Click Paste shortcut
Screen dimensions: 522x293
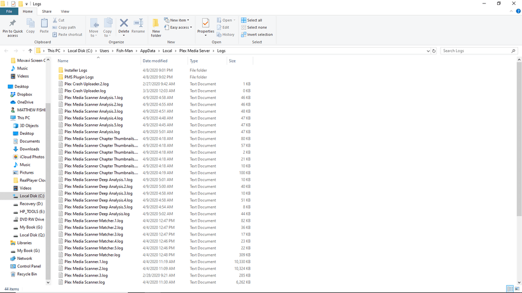(x=67, y=35)
